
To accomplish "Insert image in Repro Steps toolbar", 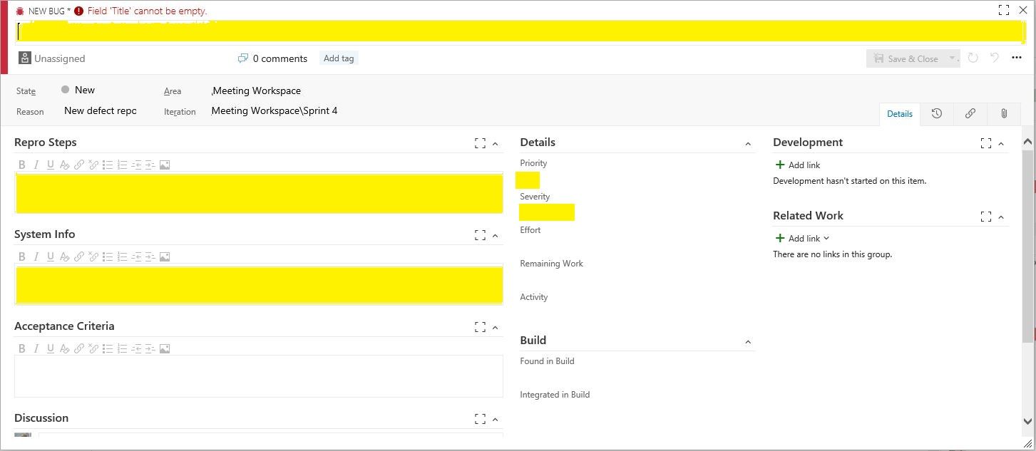I will point(165,165).
